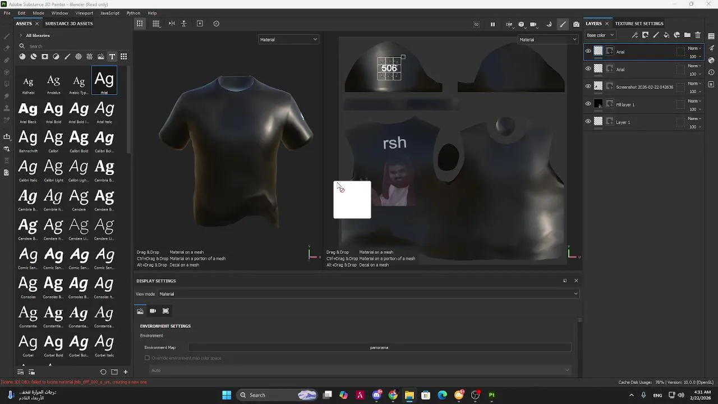This screenshot has height=404, width=718.
Task: Open top Arial layer blend mode dropdown
Action: point(695,48)
